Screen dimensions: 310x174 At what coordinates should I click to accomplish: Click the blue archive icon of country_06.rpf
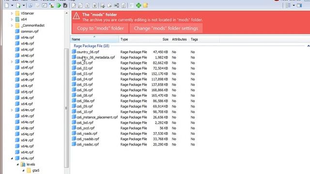(74, 52)
